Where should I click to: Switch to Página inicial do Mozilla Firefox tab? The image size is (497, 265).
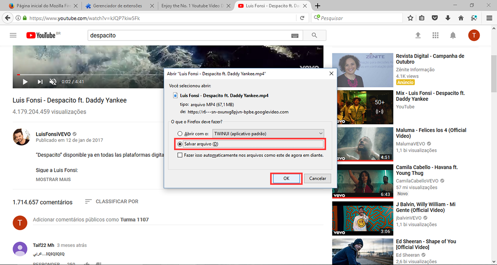43,6
